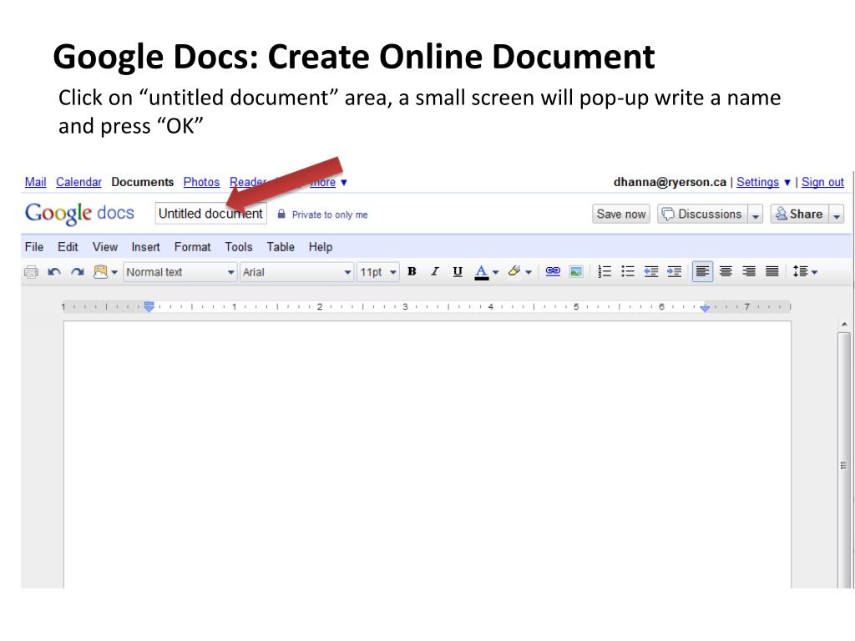Center-align the text
This screenshot has height=641, width=855.
(x=726, y=271)
